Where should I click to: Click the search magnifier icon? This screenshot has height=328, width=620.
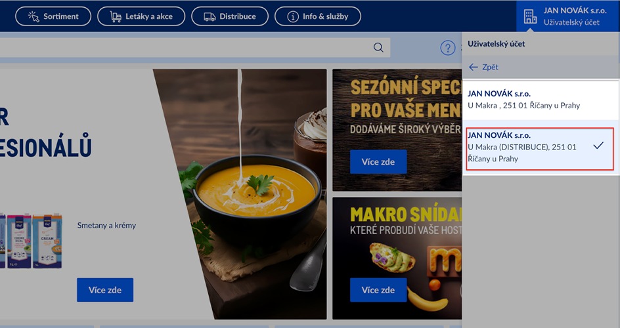coord(378,47)
